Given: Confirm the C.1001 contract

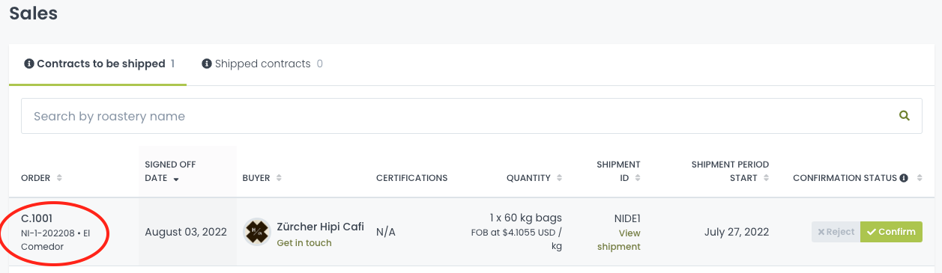Looking at the screenshot, I should [891, 232].
